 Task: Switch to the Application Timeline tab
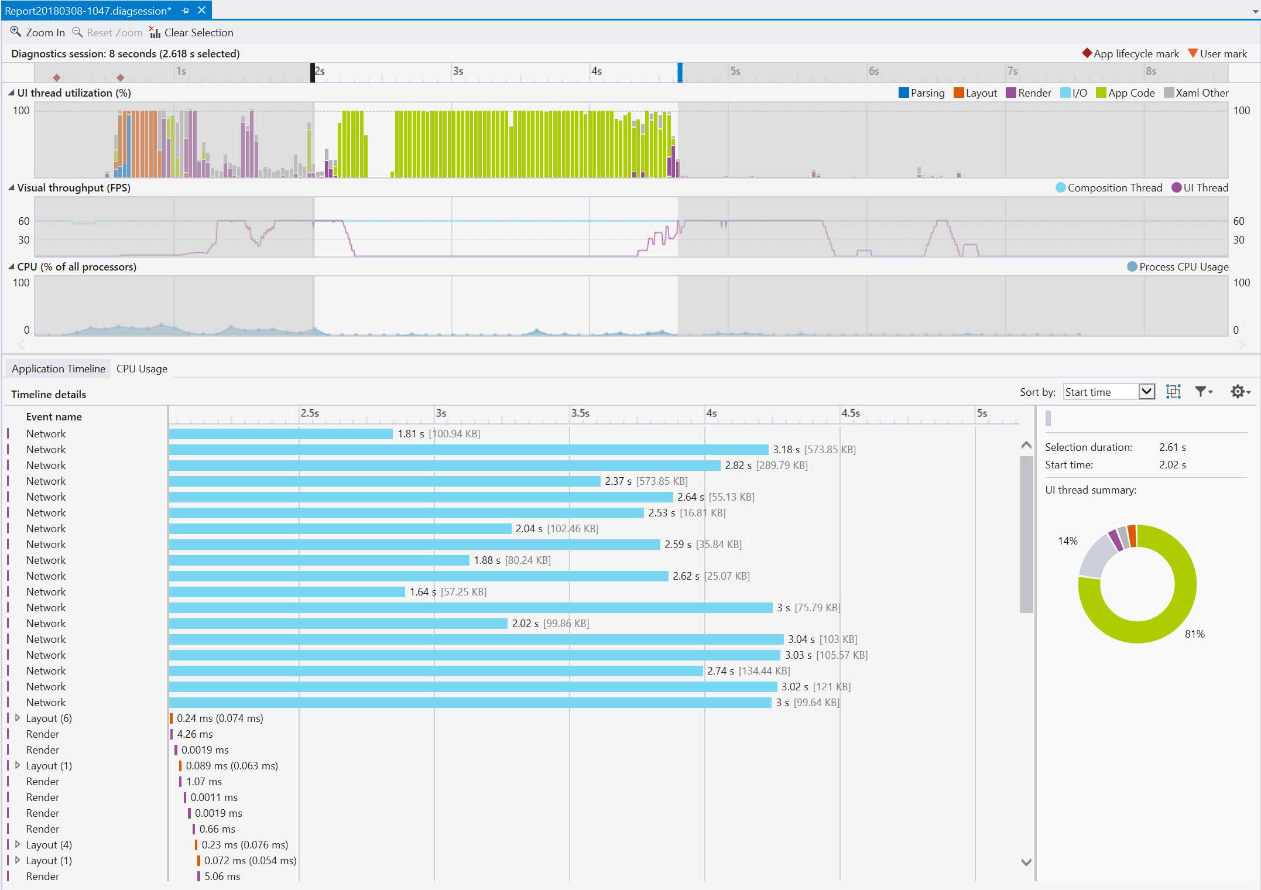(x=59, y=368)
